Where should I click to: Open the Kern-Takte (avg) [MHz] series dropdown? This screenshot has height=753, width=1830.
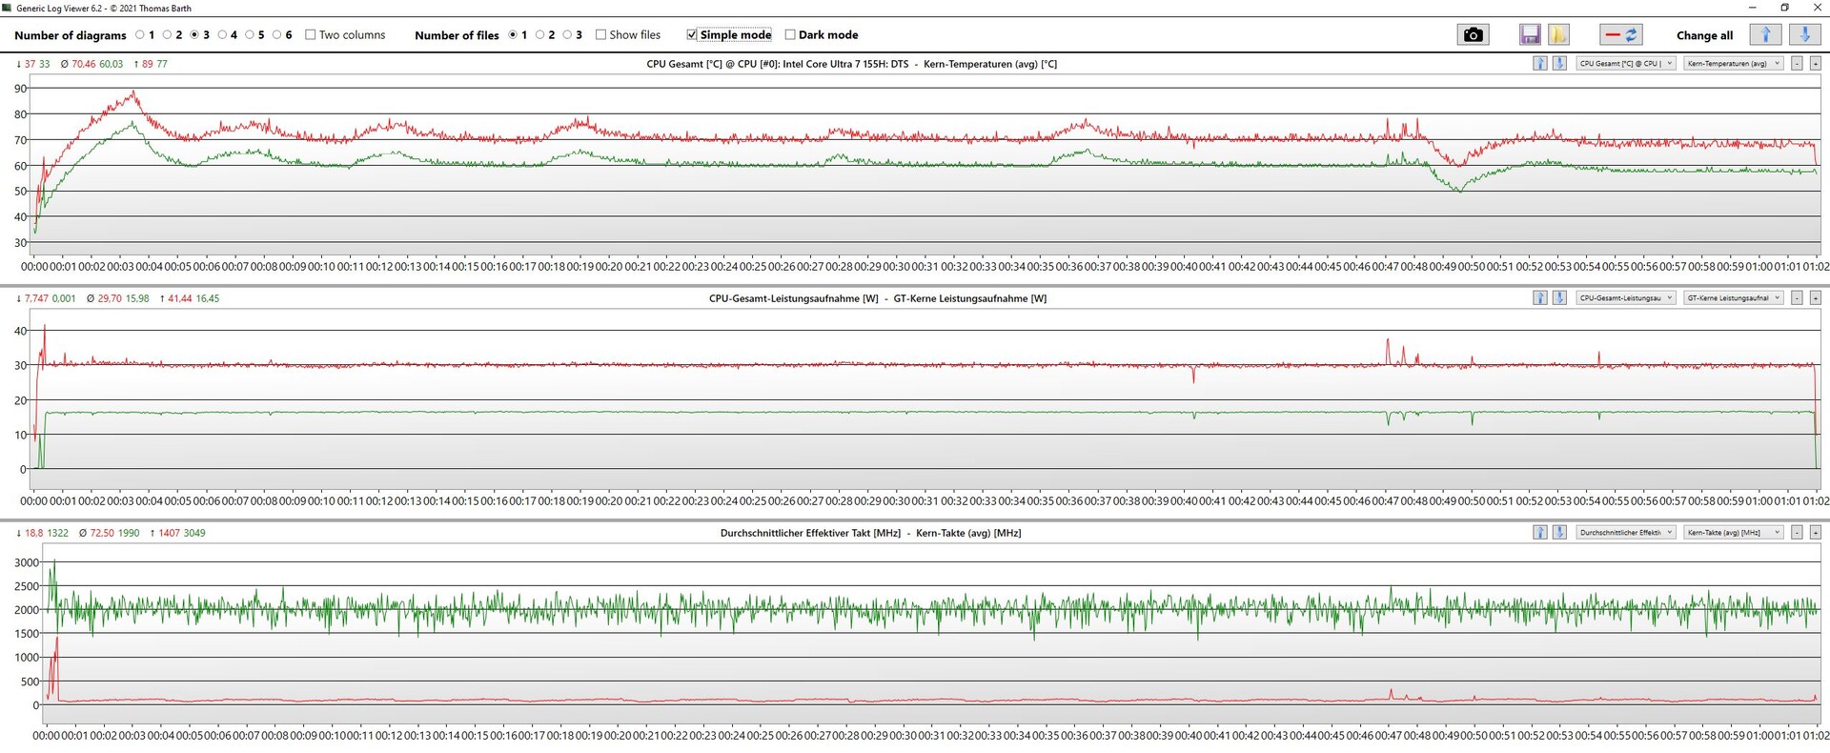[1733, 533]
